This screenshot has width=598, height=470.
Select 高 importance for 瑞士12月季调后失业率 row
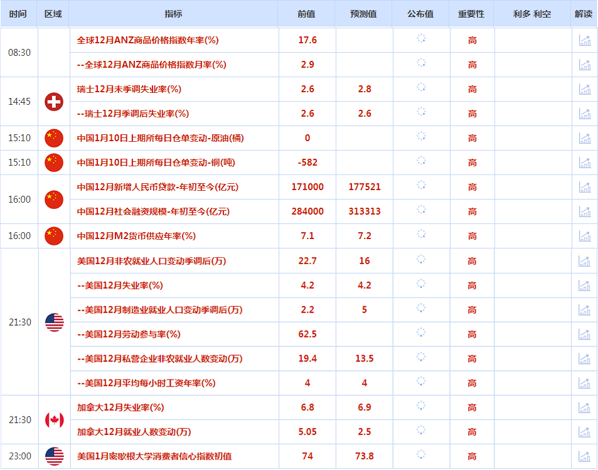(x=473, y=114)
